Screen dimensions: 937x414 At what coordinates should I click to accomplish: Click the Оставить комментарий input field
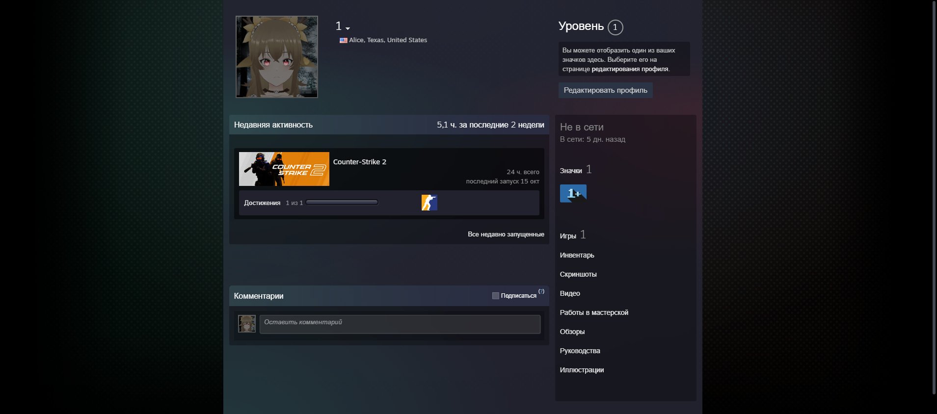click(400, 324)
